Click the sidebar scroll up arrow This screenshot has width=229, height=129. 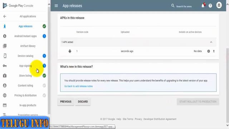coord(49,4)
